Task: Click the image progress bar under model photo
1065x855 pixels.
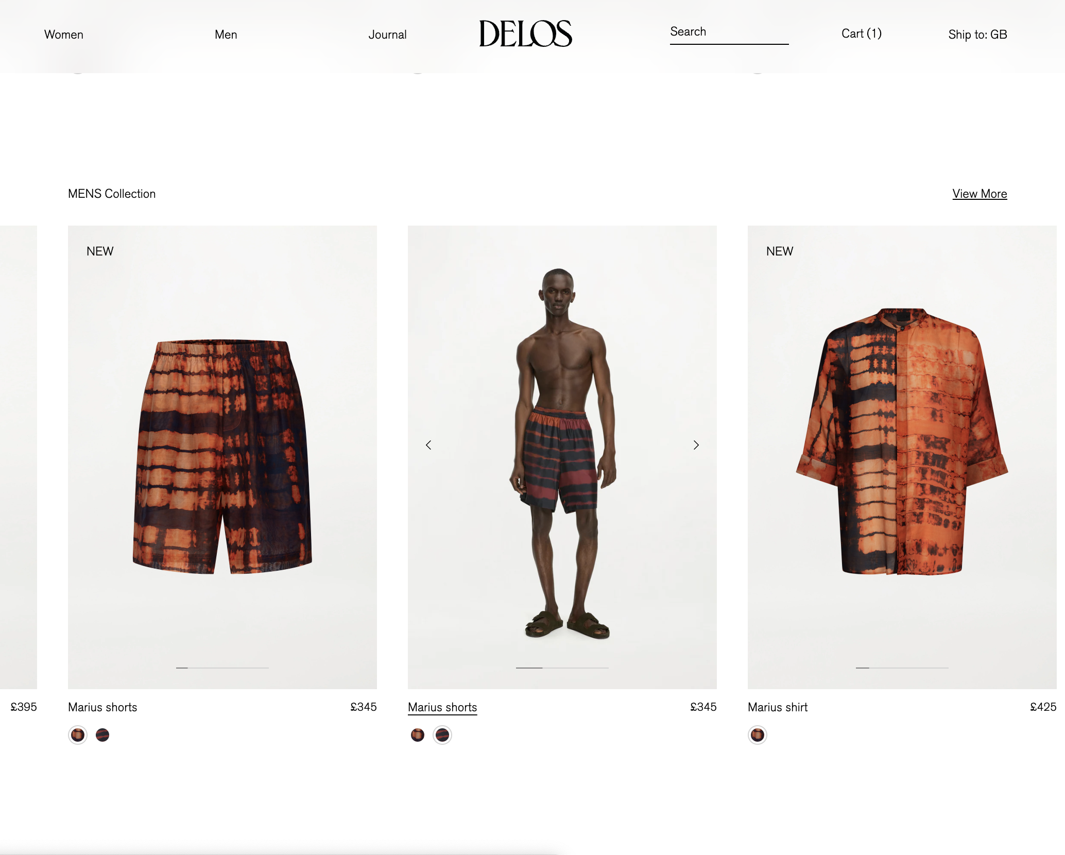Action: (562, 668)
